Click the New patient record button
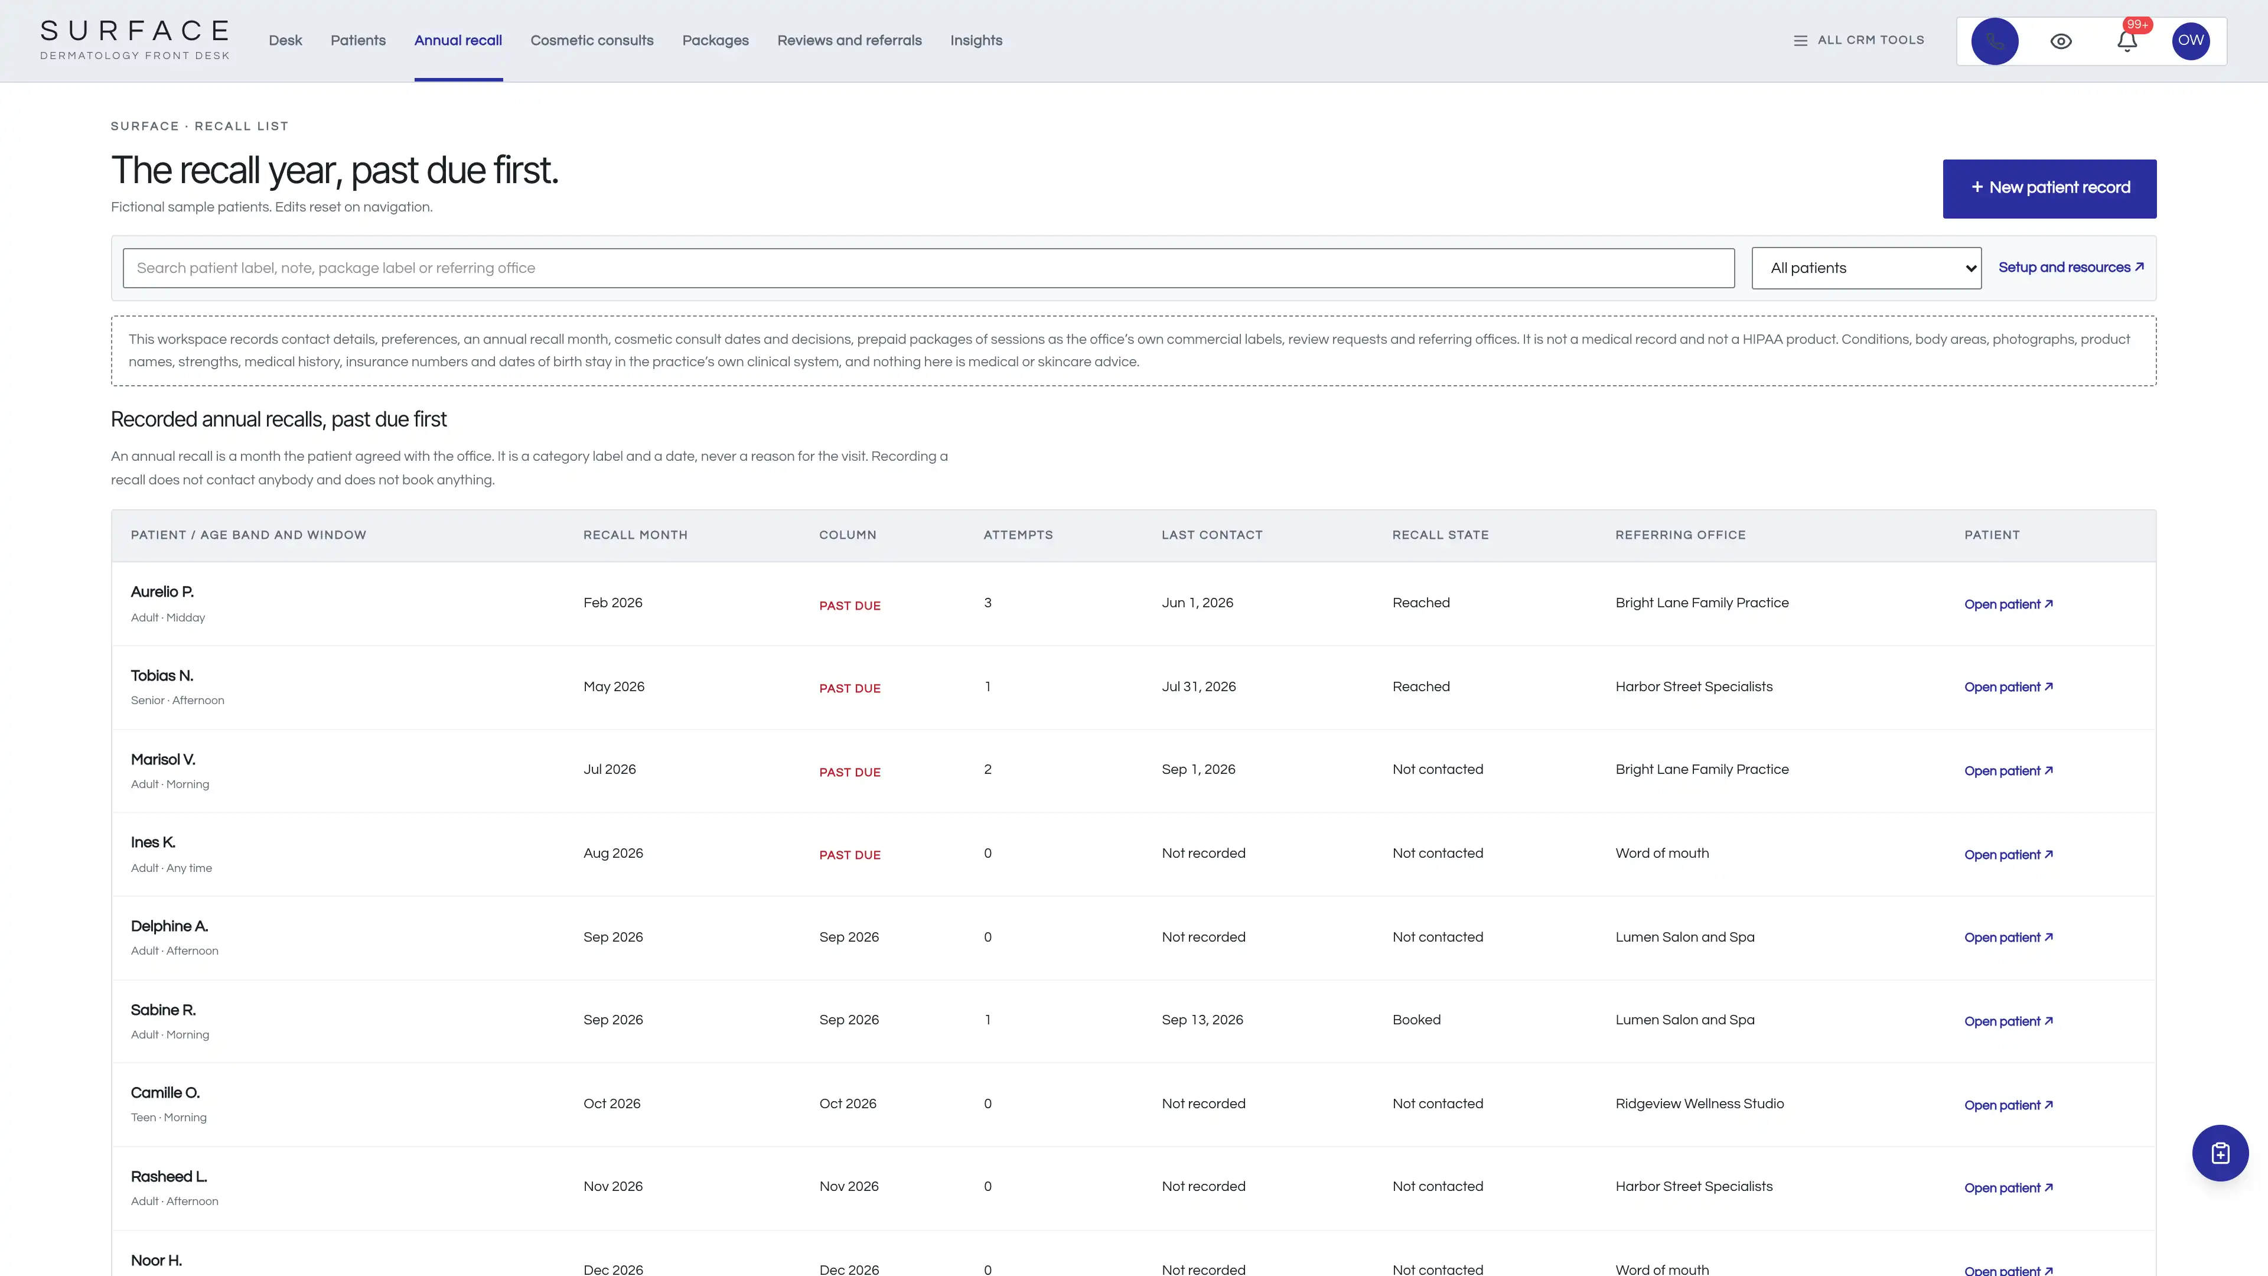2268x1276 pixels. point(2049,188)
